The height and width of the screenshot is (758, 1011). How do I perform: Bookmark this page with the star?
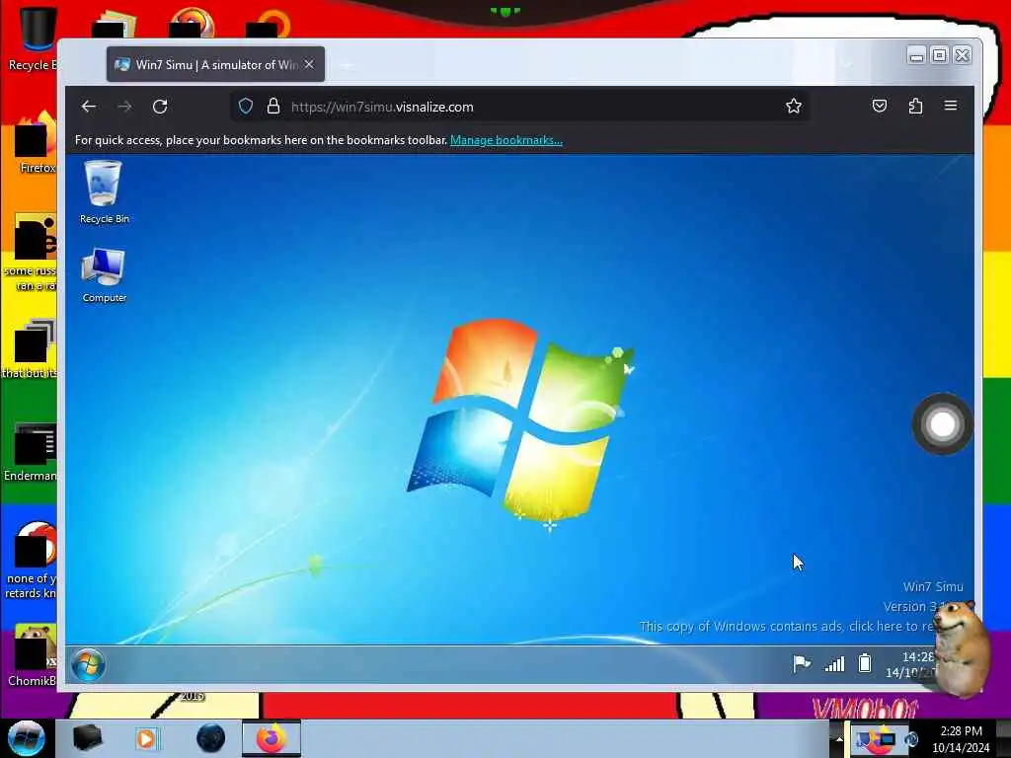coord(794,107)
